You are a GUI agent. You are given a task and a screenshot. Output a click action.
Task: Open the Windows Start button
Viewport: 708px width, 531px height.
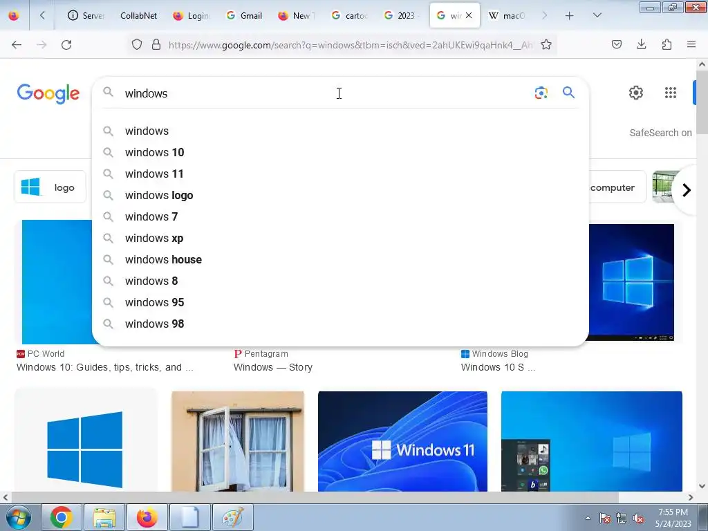coord(18,517)
